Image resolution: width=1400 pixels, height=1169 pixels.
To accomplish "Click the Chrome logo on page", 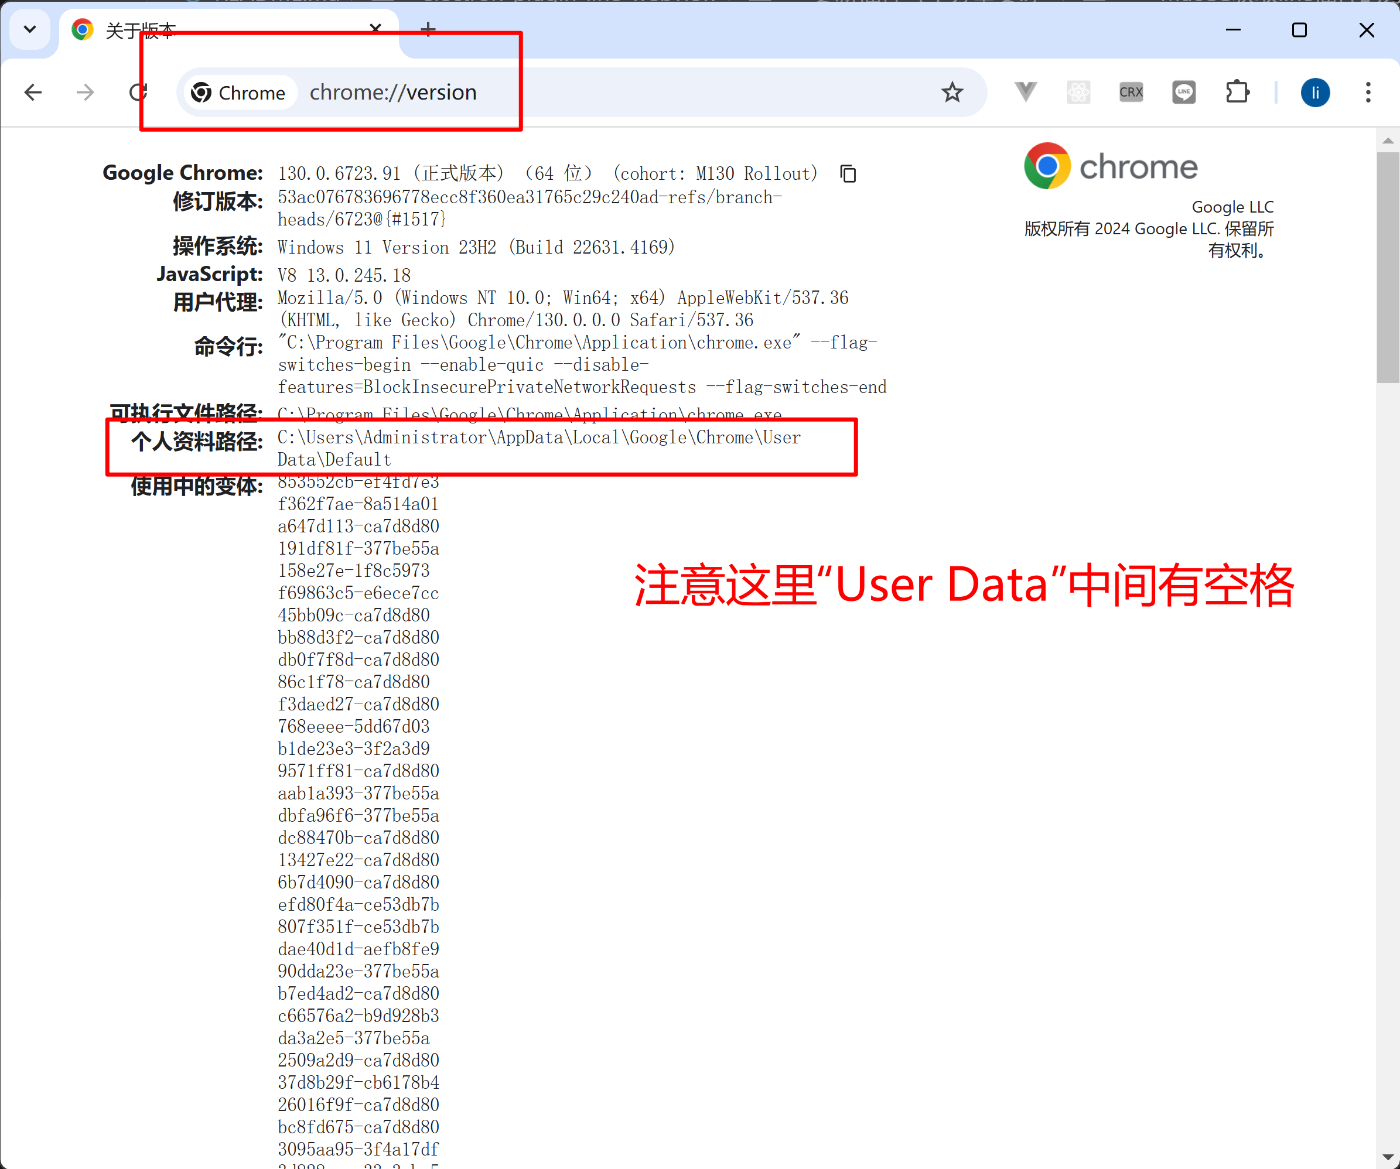I will point(1111,166).
